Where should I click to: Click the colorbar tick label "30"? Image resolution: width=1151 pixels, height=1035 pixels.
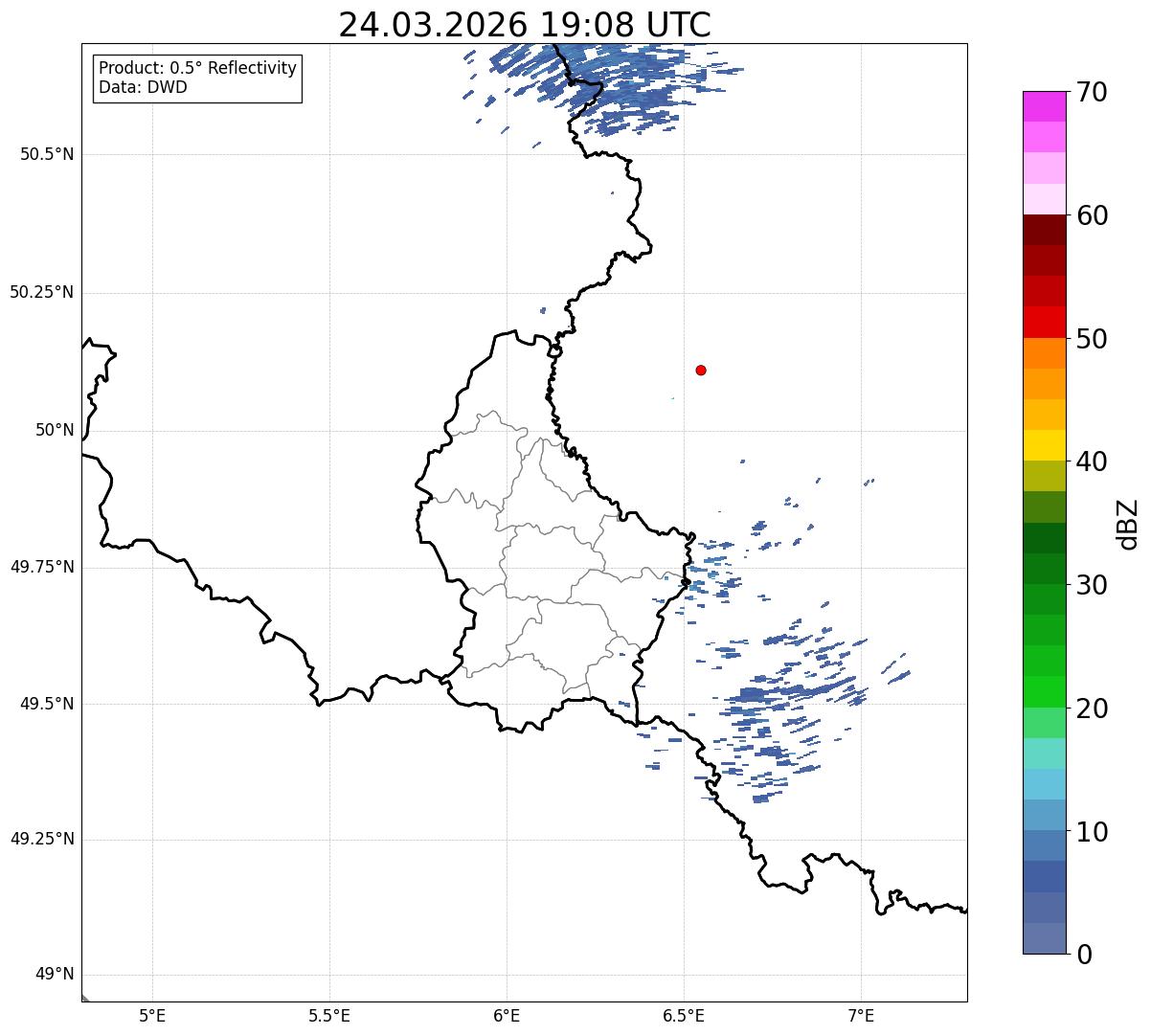[x=1092, y=585]
